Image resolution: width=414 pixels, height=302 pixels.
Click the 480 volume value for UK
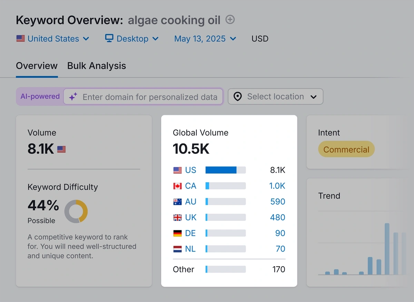pos(278,217)
